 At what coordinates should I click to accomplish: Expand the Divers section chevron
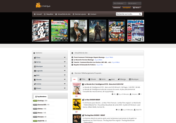pyautogui.click(x=65, y=88)
